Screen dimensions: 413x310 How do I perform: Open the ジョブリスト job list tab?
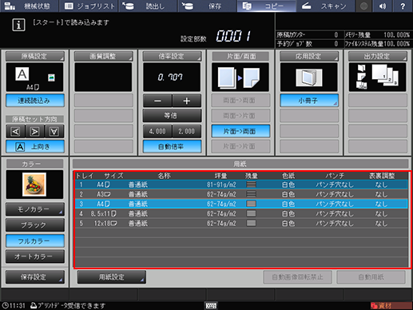tap(89, 6)
